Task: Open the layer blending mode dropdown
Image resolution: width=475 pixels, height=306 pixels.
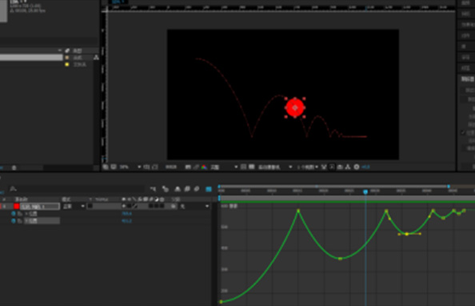Action: click(x=74, y=207)
